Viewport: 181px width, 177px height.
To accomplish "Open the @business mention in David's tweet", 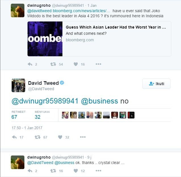I will 100,101.
